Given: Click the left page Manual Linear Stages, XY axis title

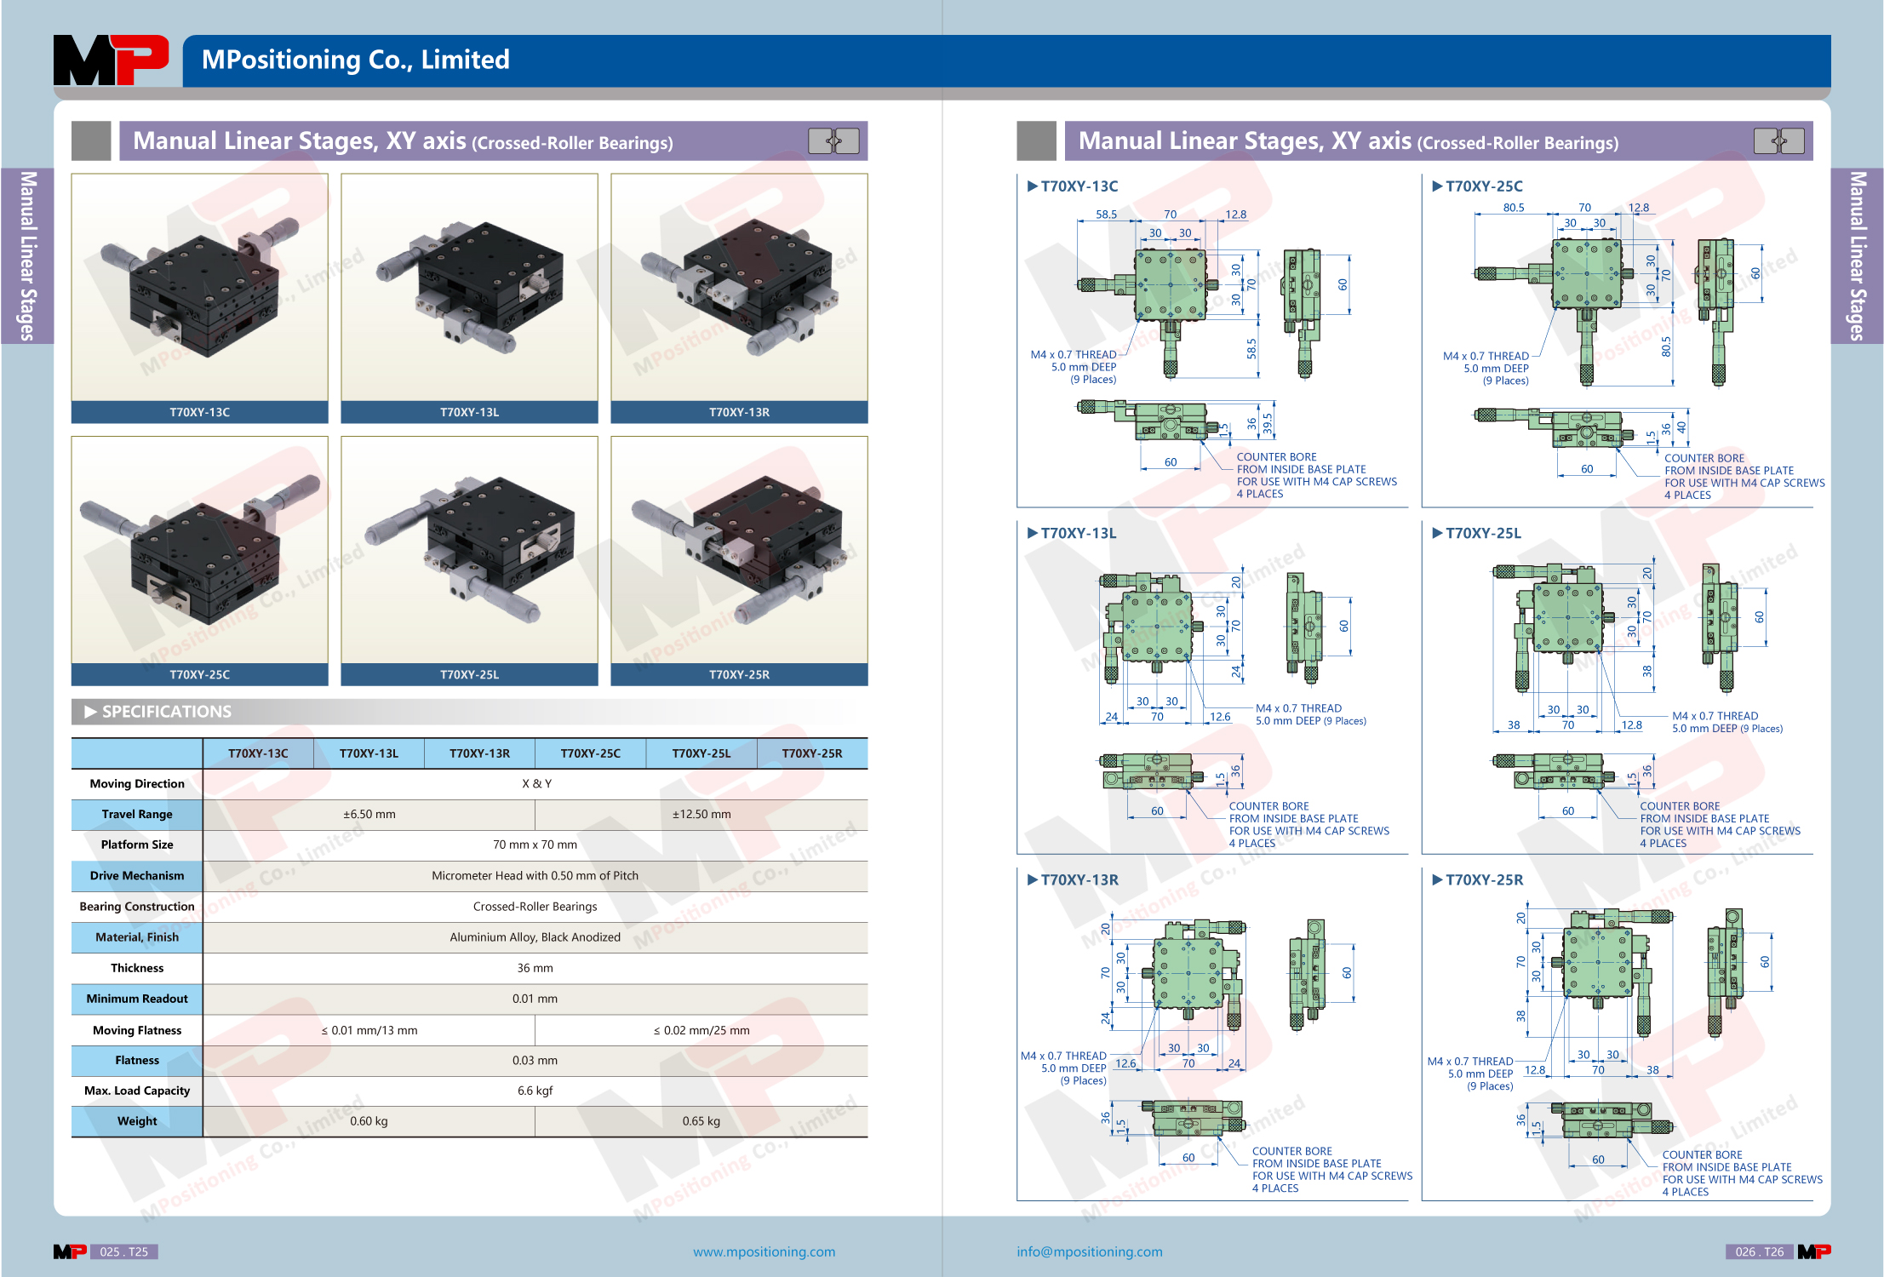Looking at the screenshot, I should pos(403,141).
